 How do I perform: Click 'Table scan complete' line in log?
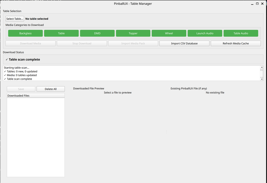click(x=18, y=79)
